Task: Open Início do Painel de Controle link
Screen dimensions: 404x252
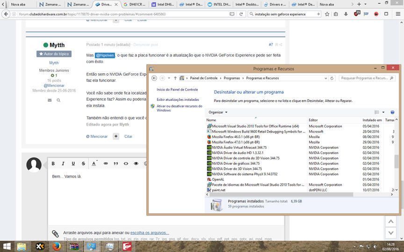Action: tap(177, 90)
